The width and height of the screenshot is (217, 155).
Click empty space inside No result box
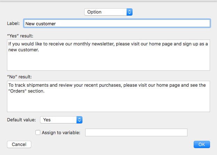tap(108, 103)
